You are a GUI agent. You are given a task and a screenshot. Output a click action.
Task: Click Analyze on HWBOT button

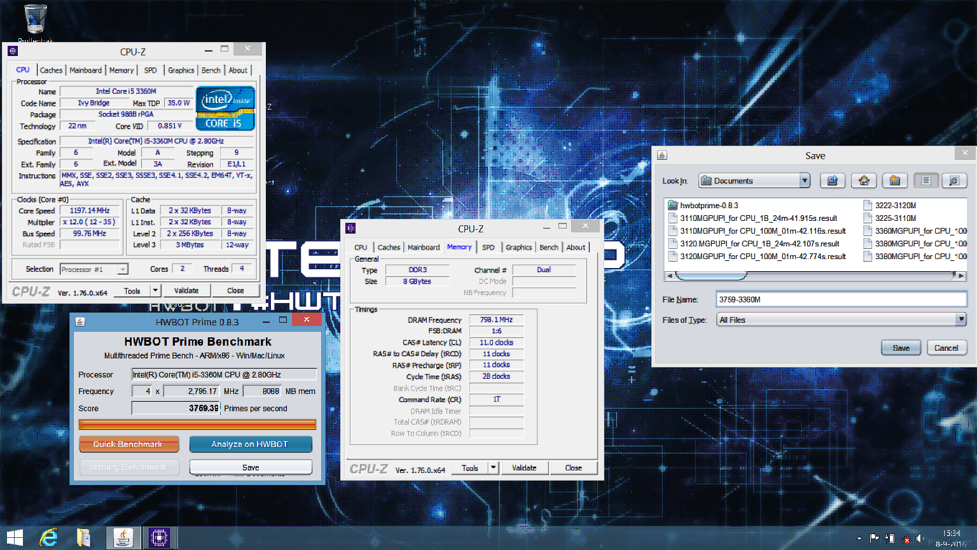[x=249, y=444]
